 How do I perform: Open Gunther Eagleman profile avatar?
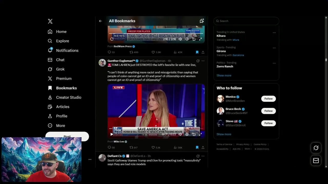coord(102,63)
